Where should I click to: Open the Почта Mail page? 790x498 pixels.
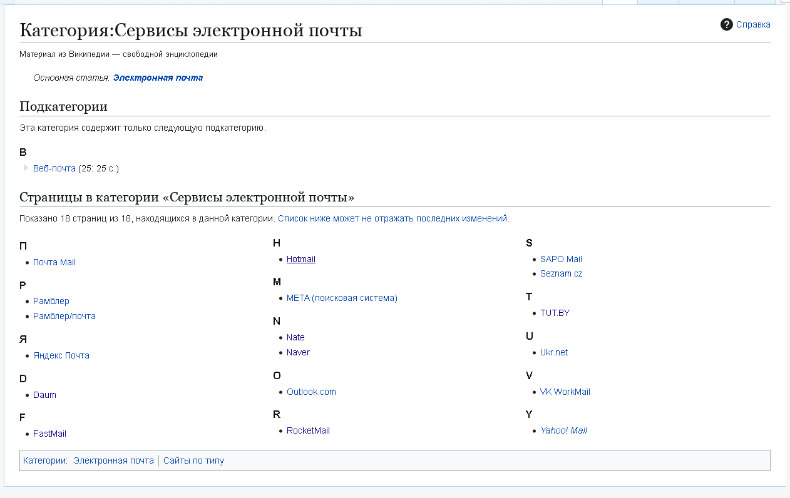coord(54,262)
